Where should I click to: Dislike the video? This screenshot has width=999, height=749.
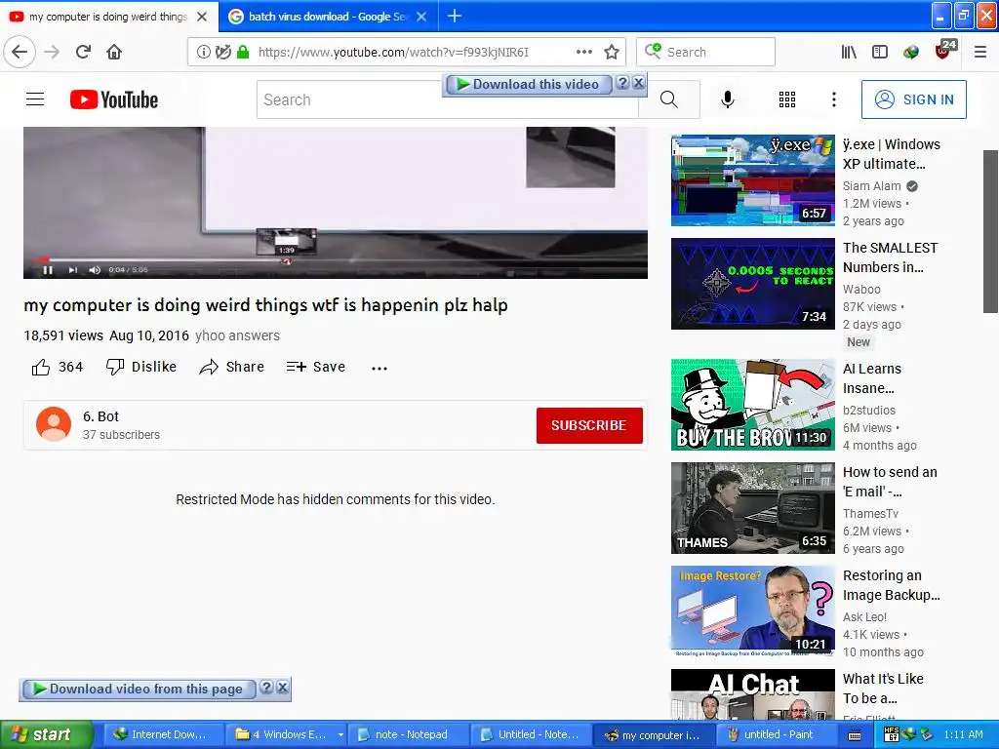[140, 367]
